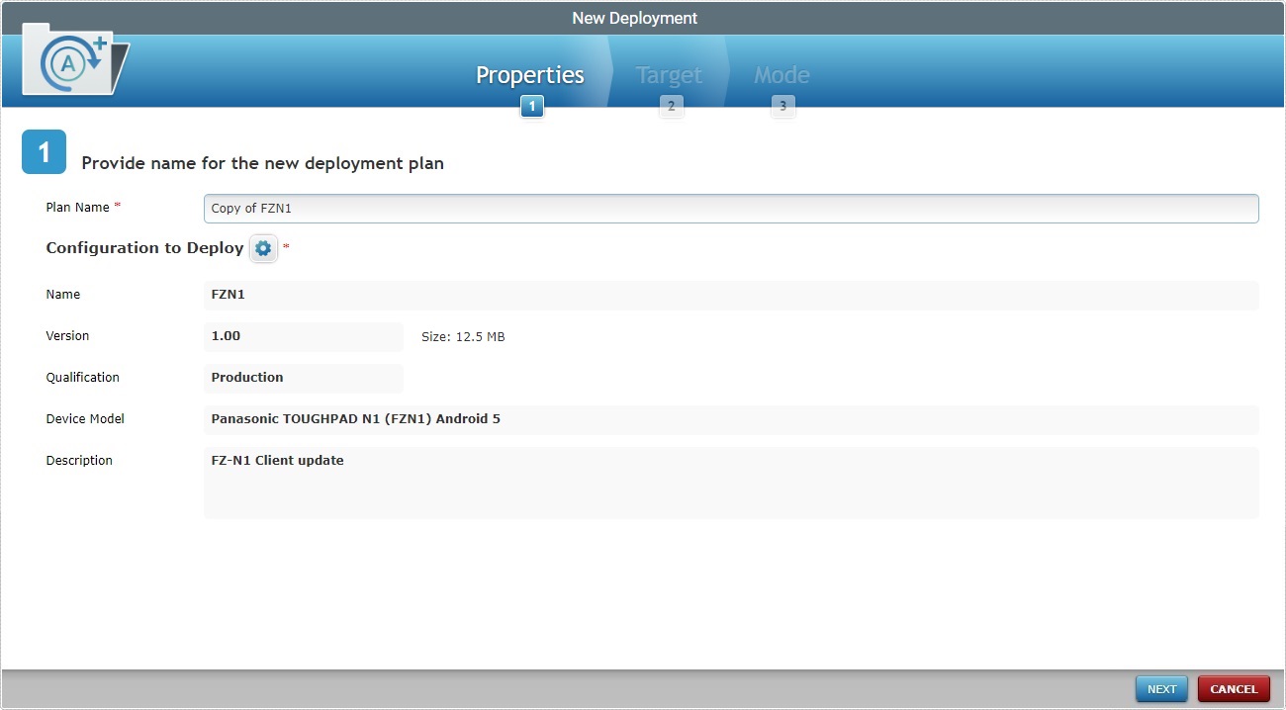Viewport: 1286px width, 710px height.
Task: Click the step 1 badge below Properties
Action: pyautogui.click(x=531, y=106)
